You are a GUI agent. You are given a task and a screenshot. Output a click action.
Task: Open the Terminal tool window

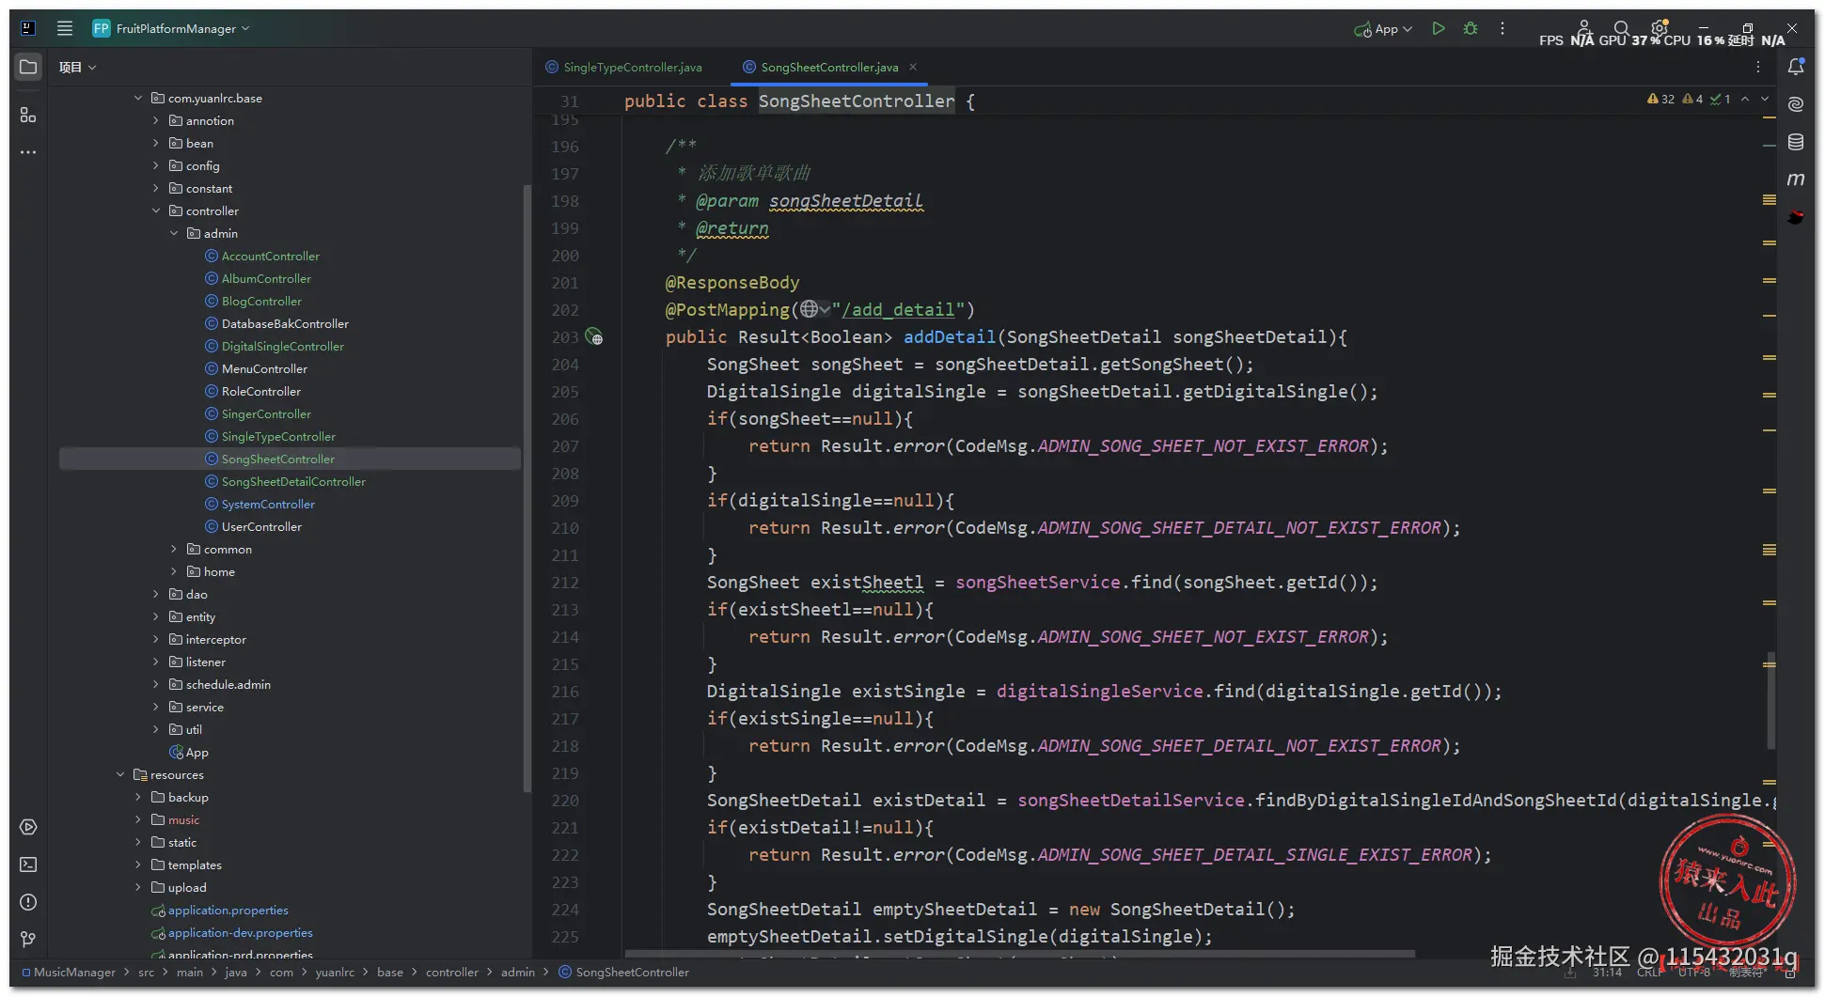(x=28, y=865)
